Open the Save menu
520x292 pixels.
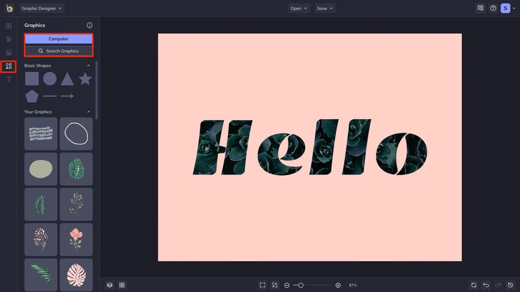click(325, 8)
